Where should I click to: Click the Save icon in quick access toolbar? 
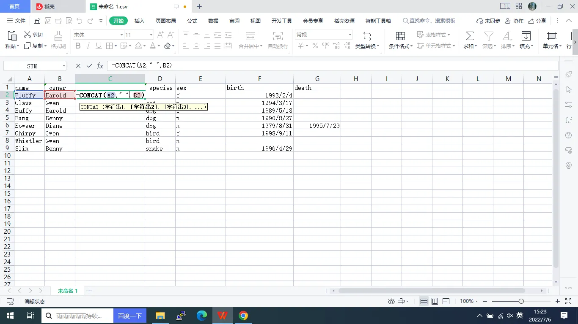[x=37, y=21]
